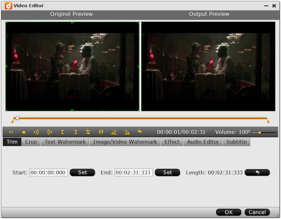Click Set button next to End time
Screen dimensions: 281x219
point(167,172)
